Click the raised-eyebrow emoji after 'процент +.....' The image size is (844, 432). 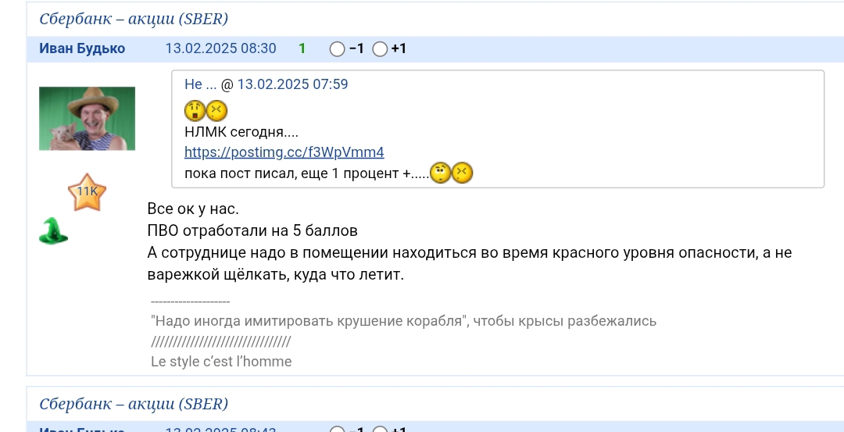[x=440, y=173]
